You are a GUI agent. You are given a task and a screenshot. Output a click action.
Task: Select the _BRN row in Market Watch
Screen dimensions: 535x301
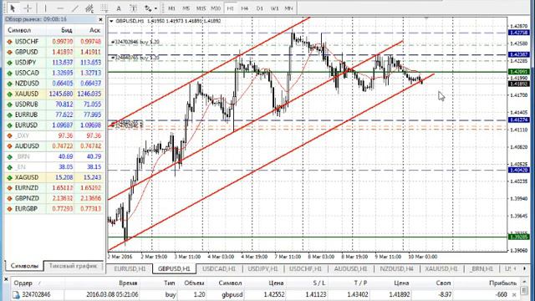[x=53, y=156]
